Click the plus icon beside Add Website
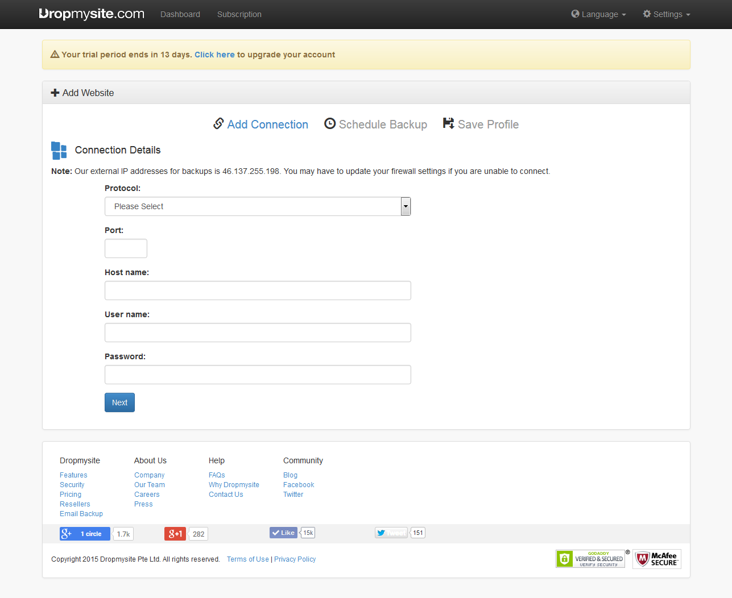Viewport: 732px width, 598px height. [x=55, y=93]
